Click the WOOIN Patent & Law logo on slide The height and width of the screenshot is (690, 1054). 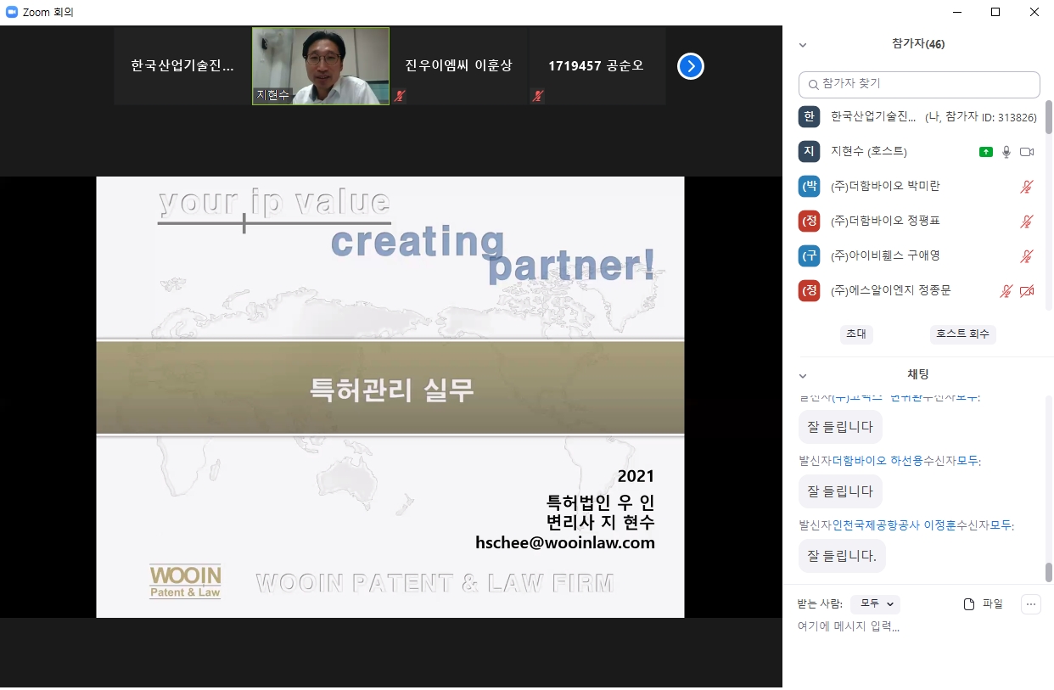185,581
